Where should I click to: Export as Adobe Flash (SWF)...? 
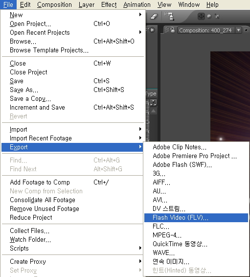[x=196, y=164]
